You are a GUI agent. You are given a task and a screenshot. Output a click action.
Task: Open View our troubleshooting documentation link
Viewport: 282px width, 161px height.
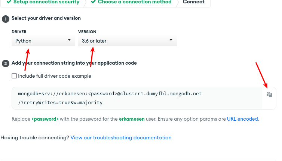pyautogui.click(x=121, y=137)
